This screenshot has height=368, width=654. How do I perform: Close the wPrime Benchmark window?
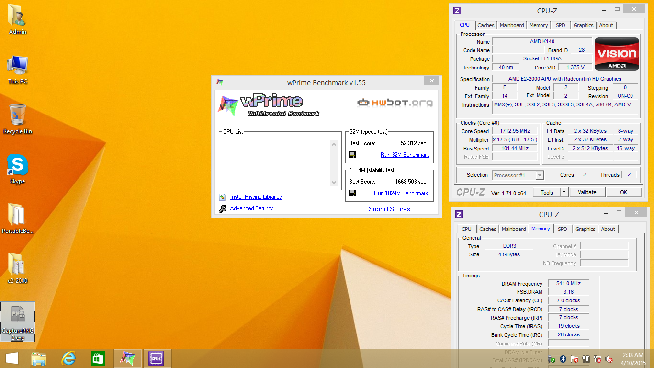coord(431,81)
